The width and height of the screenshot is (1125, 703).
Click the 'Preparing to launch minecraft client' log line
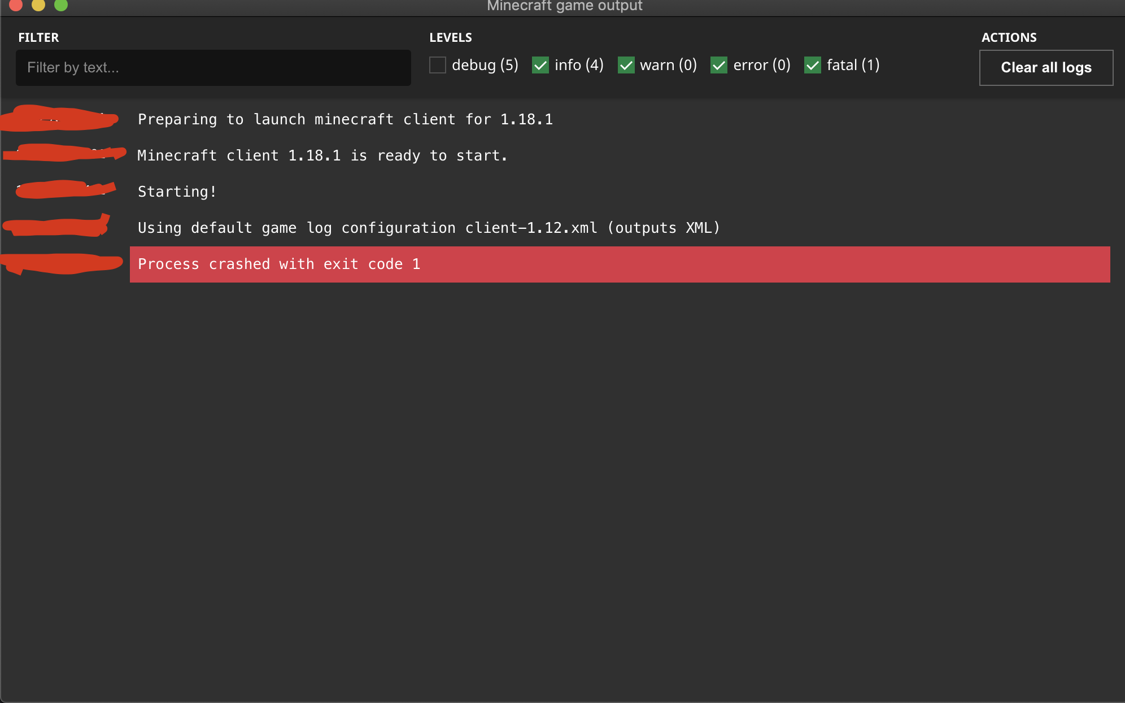(x=345, y=119)
